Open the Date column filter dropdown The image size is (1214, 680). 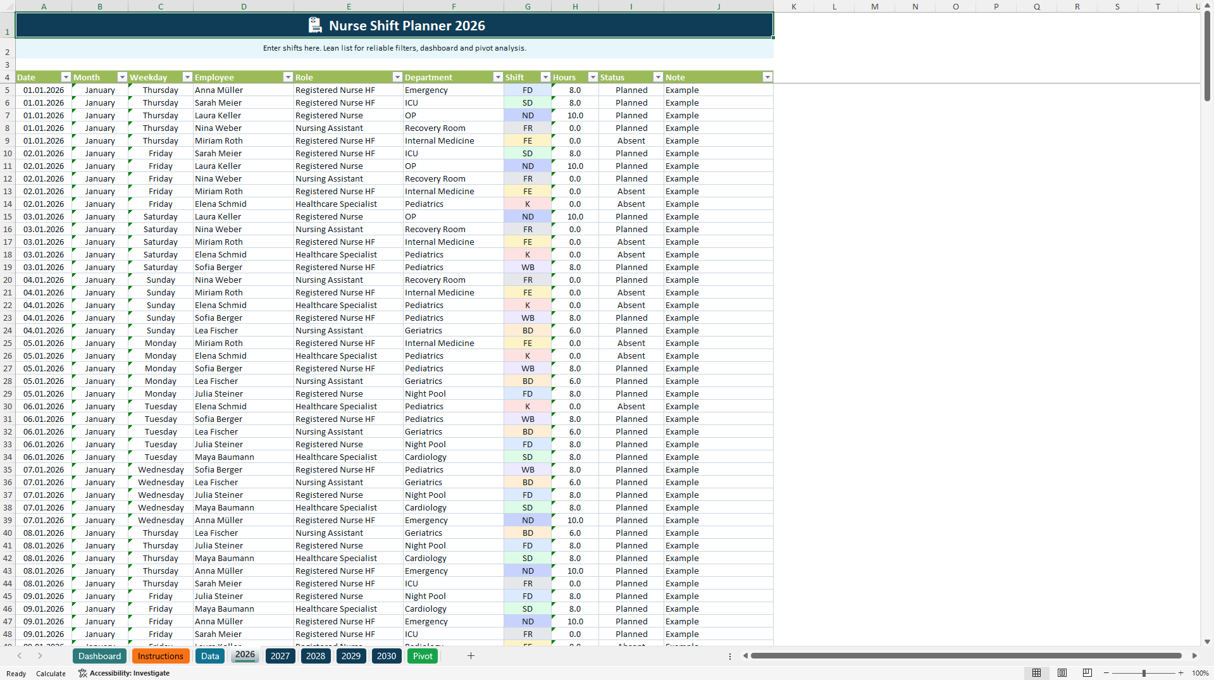[x=65, y=77]
